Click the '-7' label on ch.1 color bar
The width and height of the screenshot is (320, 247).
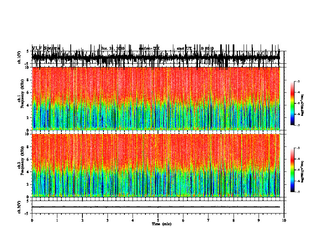pyautogui.click(x=298, y=125)
